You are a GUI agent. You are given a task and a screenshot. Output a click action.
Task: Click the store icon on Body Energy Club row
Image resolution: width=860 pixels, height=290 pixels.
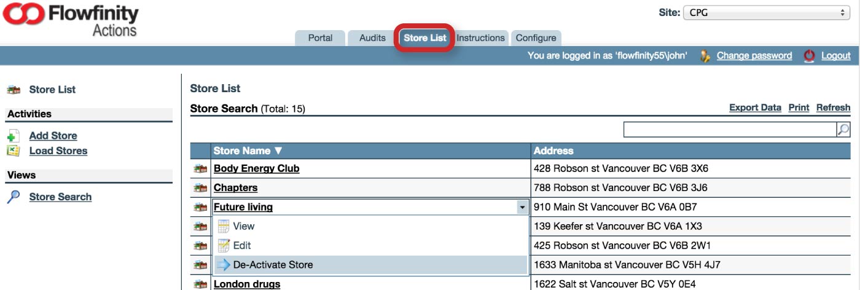200,168
